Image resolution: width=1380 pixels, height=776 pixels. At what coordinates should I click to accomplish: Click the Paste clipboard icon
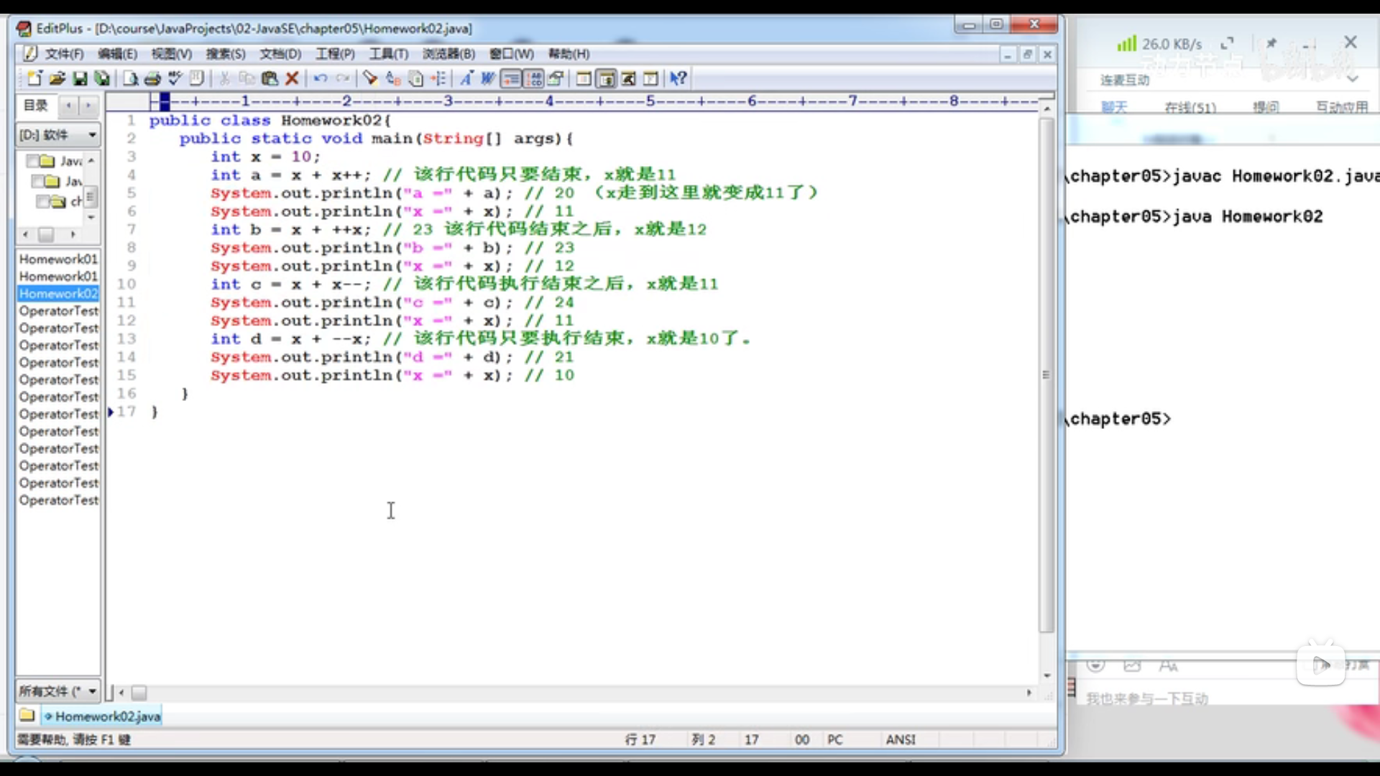[270, 78]
